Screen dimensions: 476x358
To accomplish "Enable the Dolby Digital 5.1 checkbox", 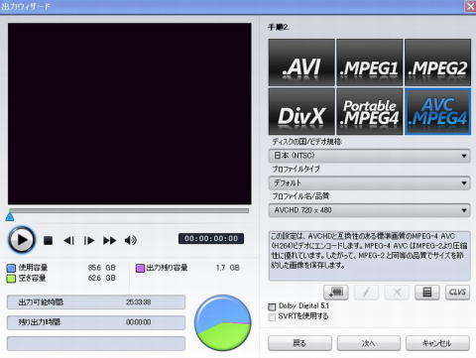I will [272, 306].
